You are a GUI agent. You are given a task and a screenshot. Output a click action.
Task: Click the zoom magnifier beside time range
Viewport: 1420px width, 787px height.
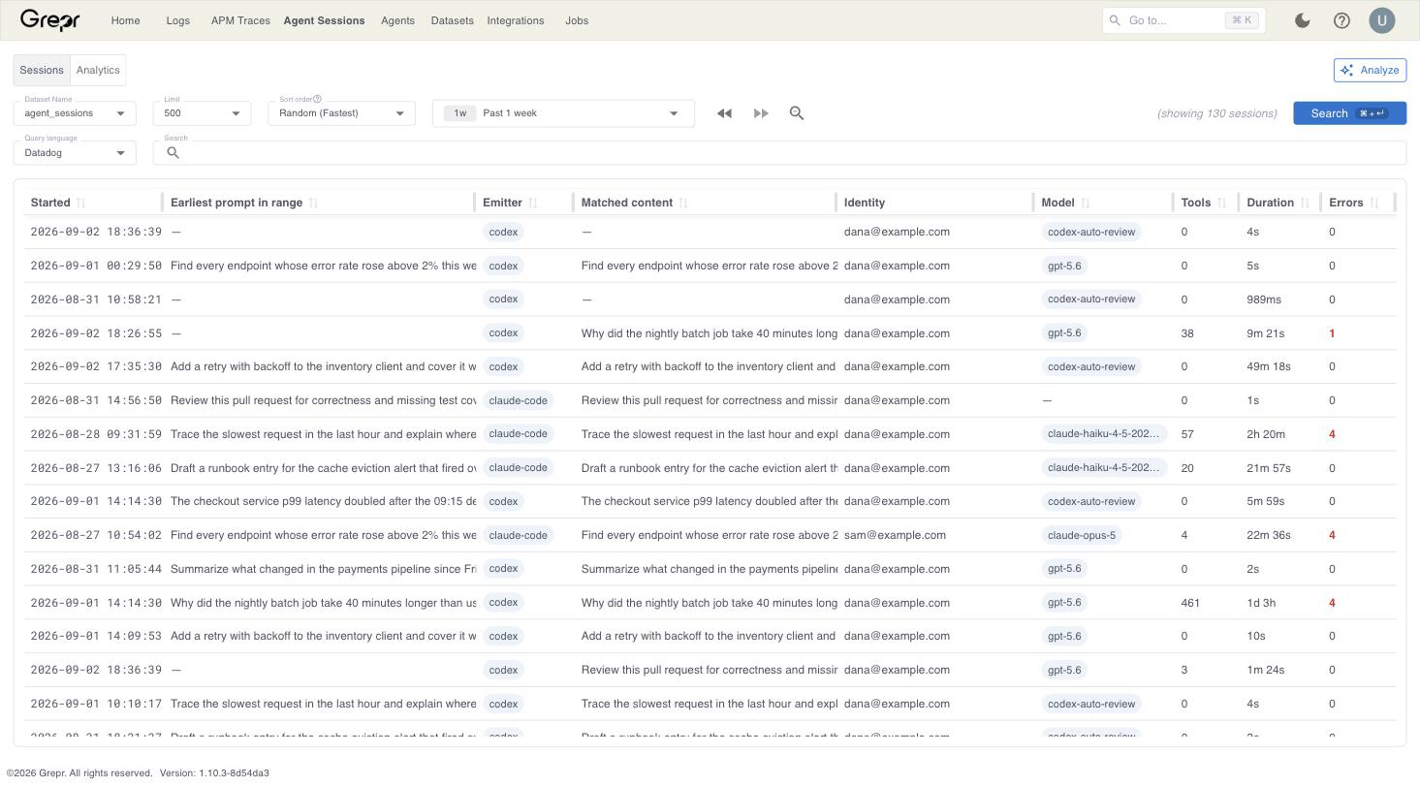click(x=797, y=113)
